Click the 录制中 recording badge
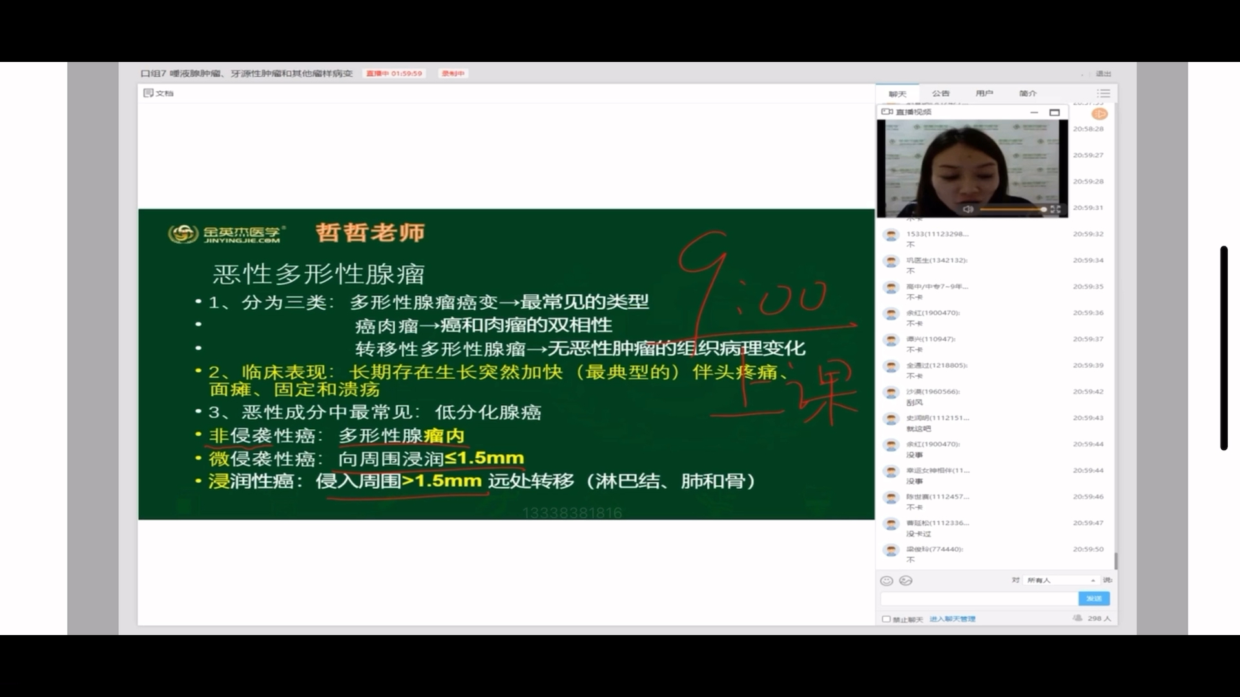The height and width of the screenshot is (697, 1240). tap(453, 74)
